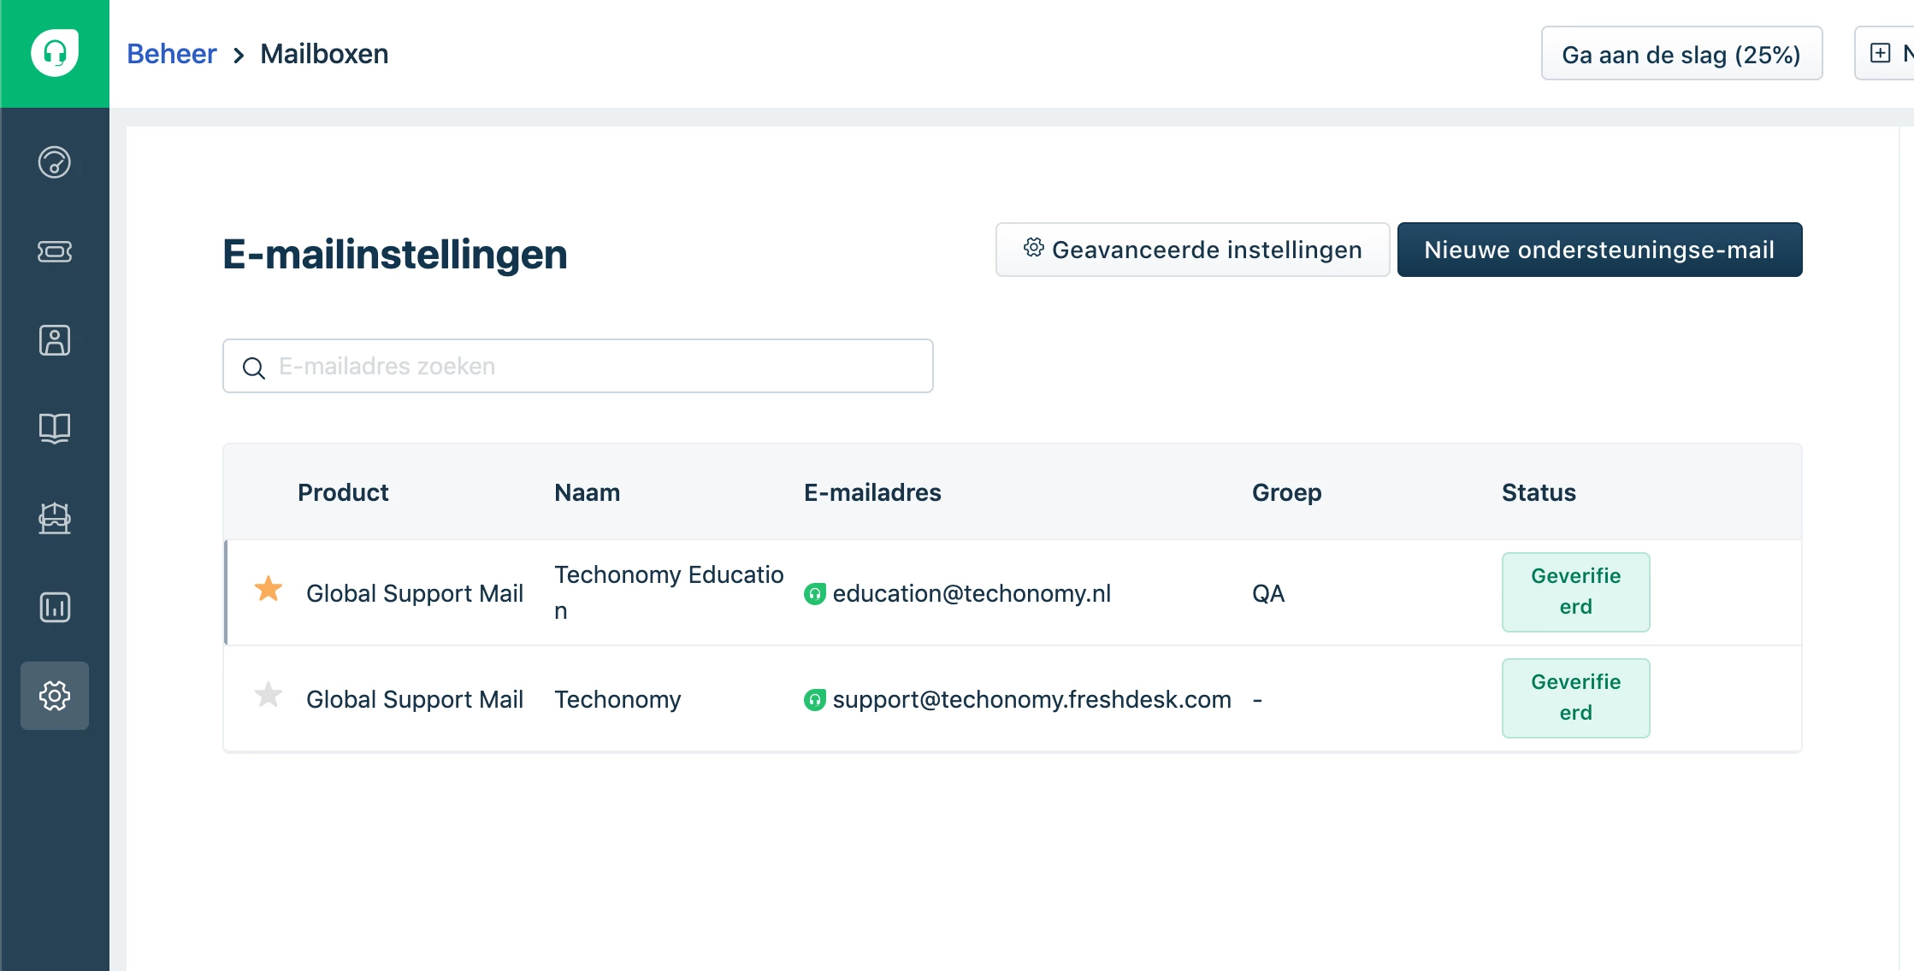Click the Freshdesk headset logo
The width and height of the screenshot is (1914, 971).
(x=55, y=53)
